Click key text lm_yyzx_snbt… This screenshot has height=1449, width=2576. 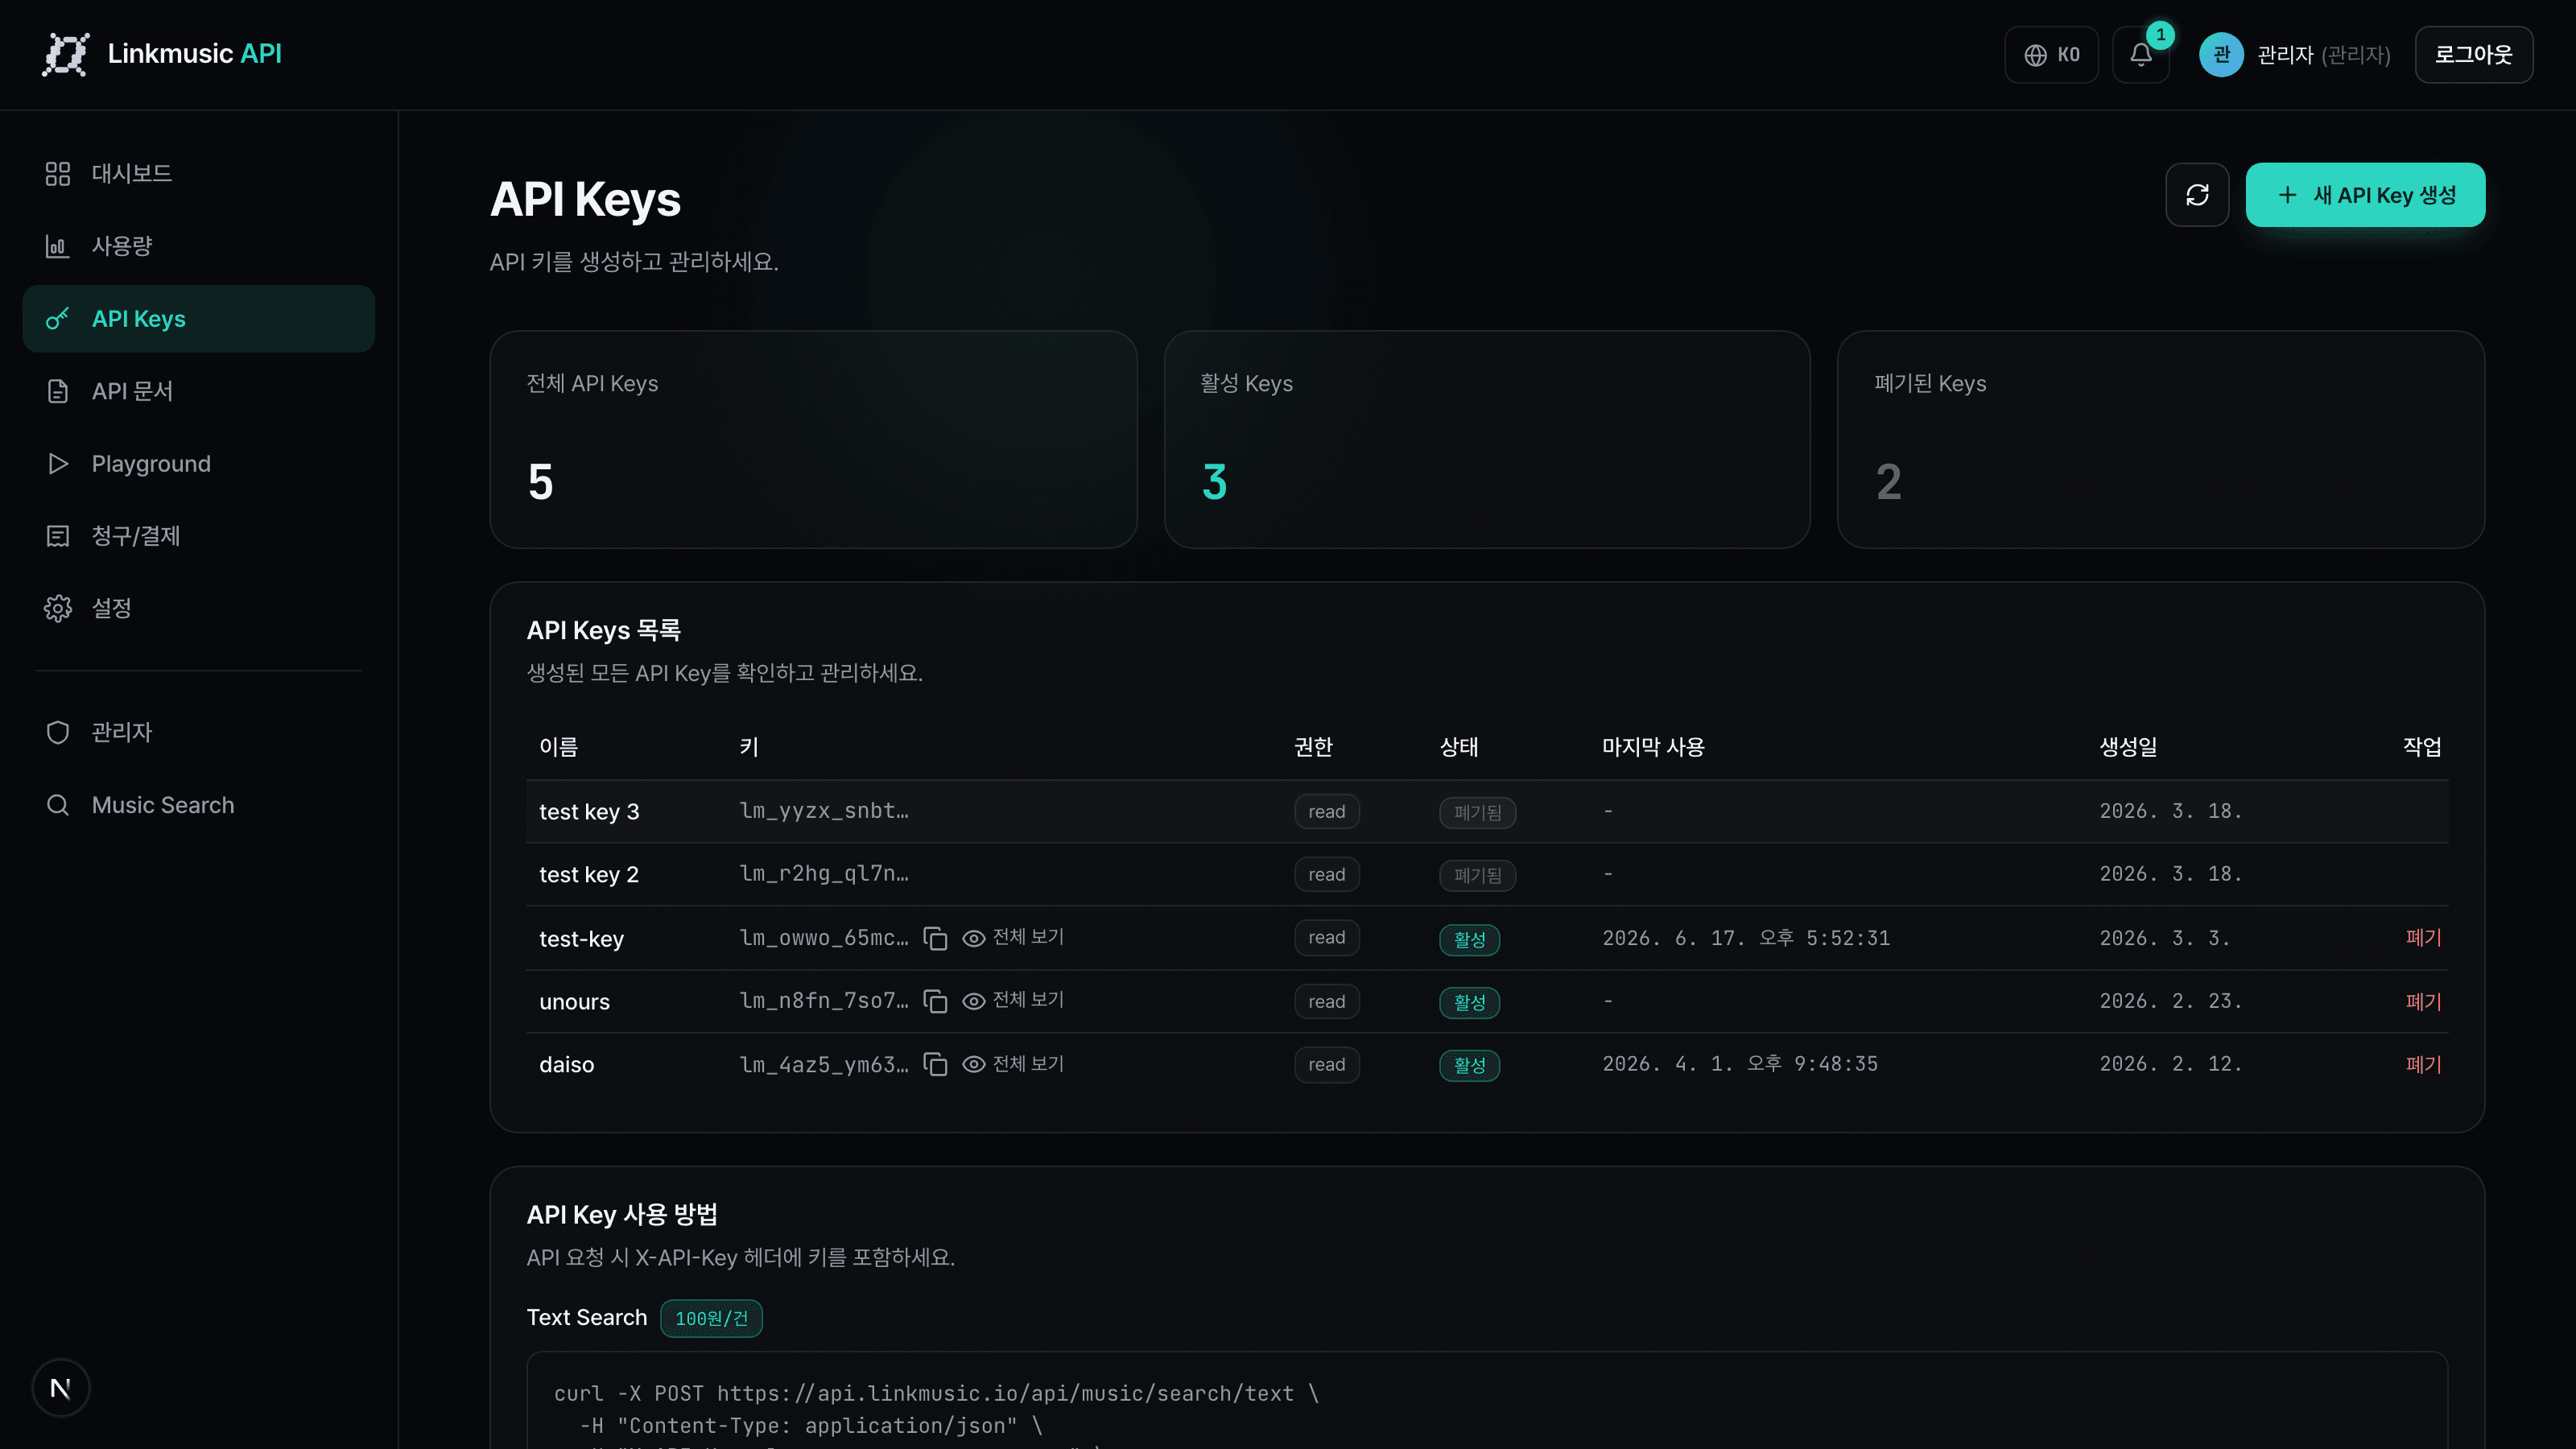pos(824,811)
